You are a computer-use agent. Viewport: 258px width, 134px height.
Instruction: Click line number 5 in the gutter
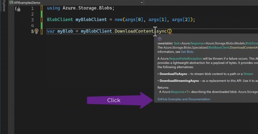click(32, 31)
